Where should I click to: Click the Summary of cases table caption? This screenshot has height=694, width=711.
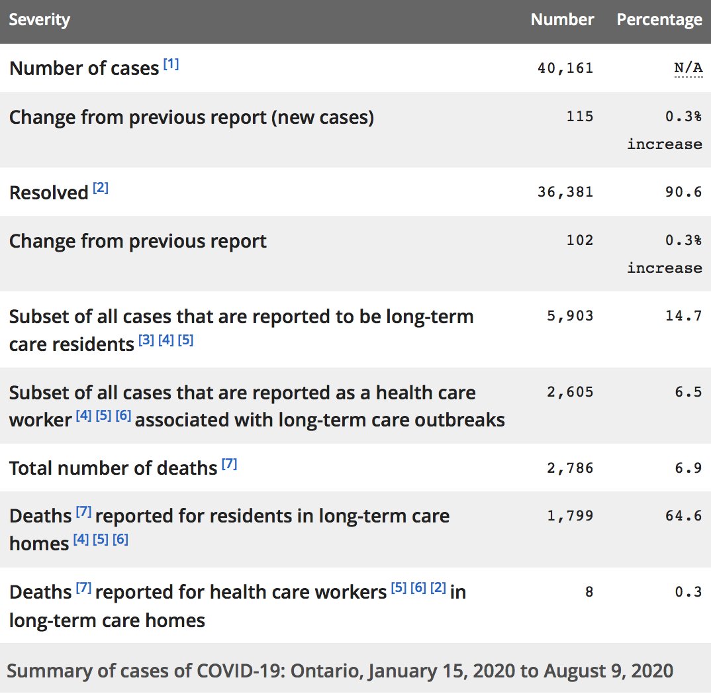[340, 670]
